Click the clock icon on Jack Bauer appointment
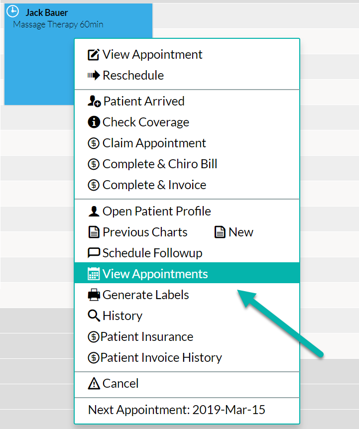359x429 pixels. click(x=14, y=12)
